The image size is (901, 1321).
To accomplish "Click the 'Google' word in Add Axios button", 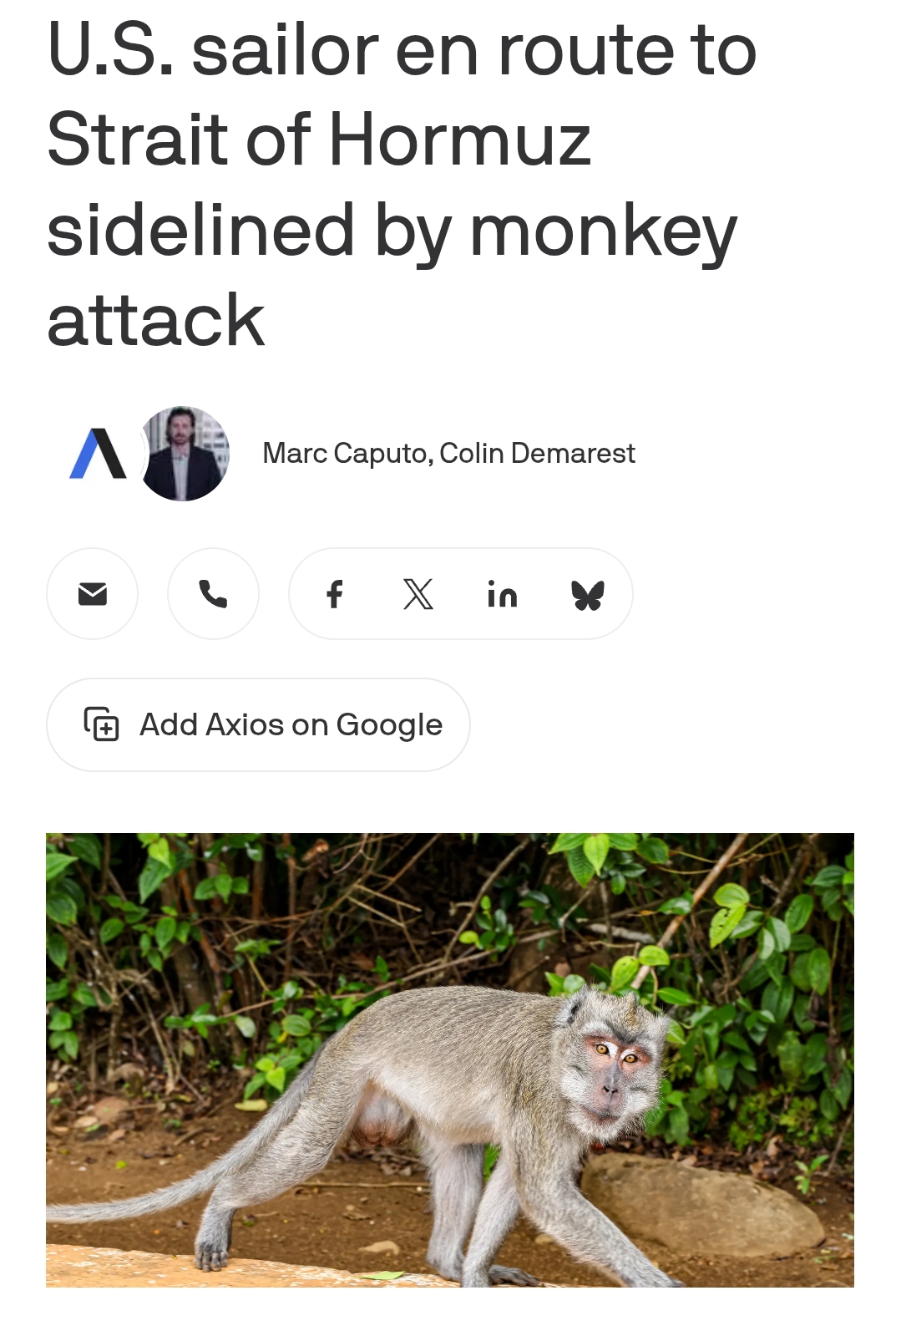I will pyautogui.click(x=389, y=726).
